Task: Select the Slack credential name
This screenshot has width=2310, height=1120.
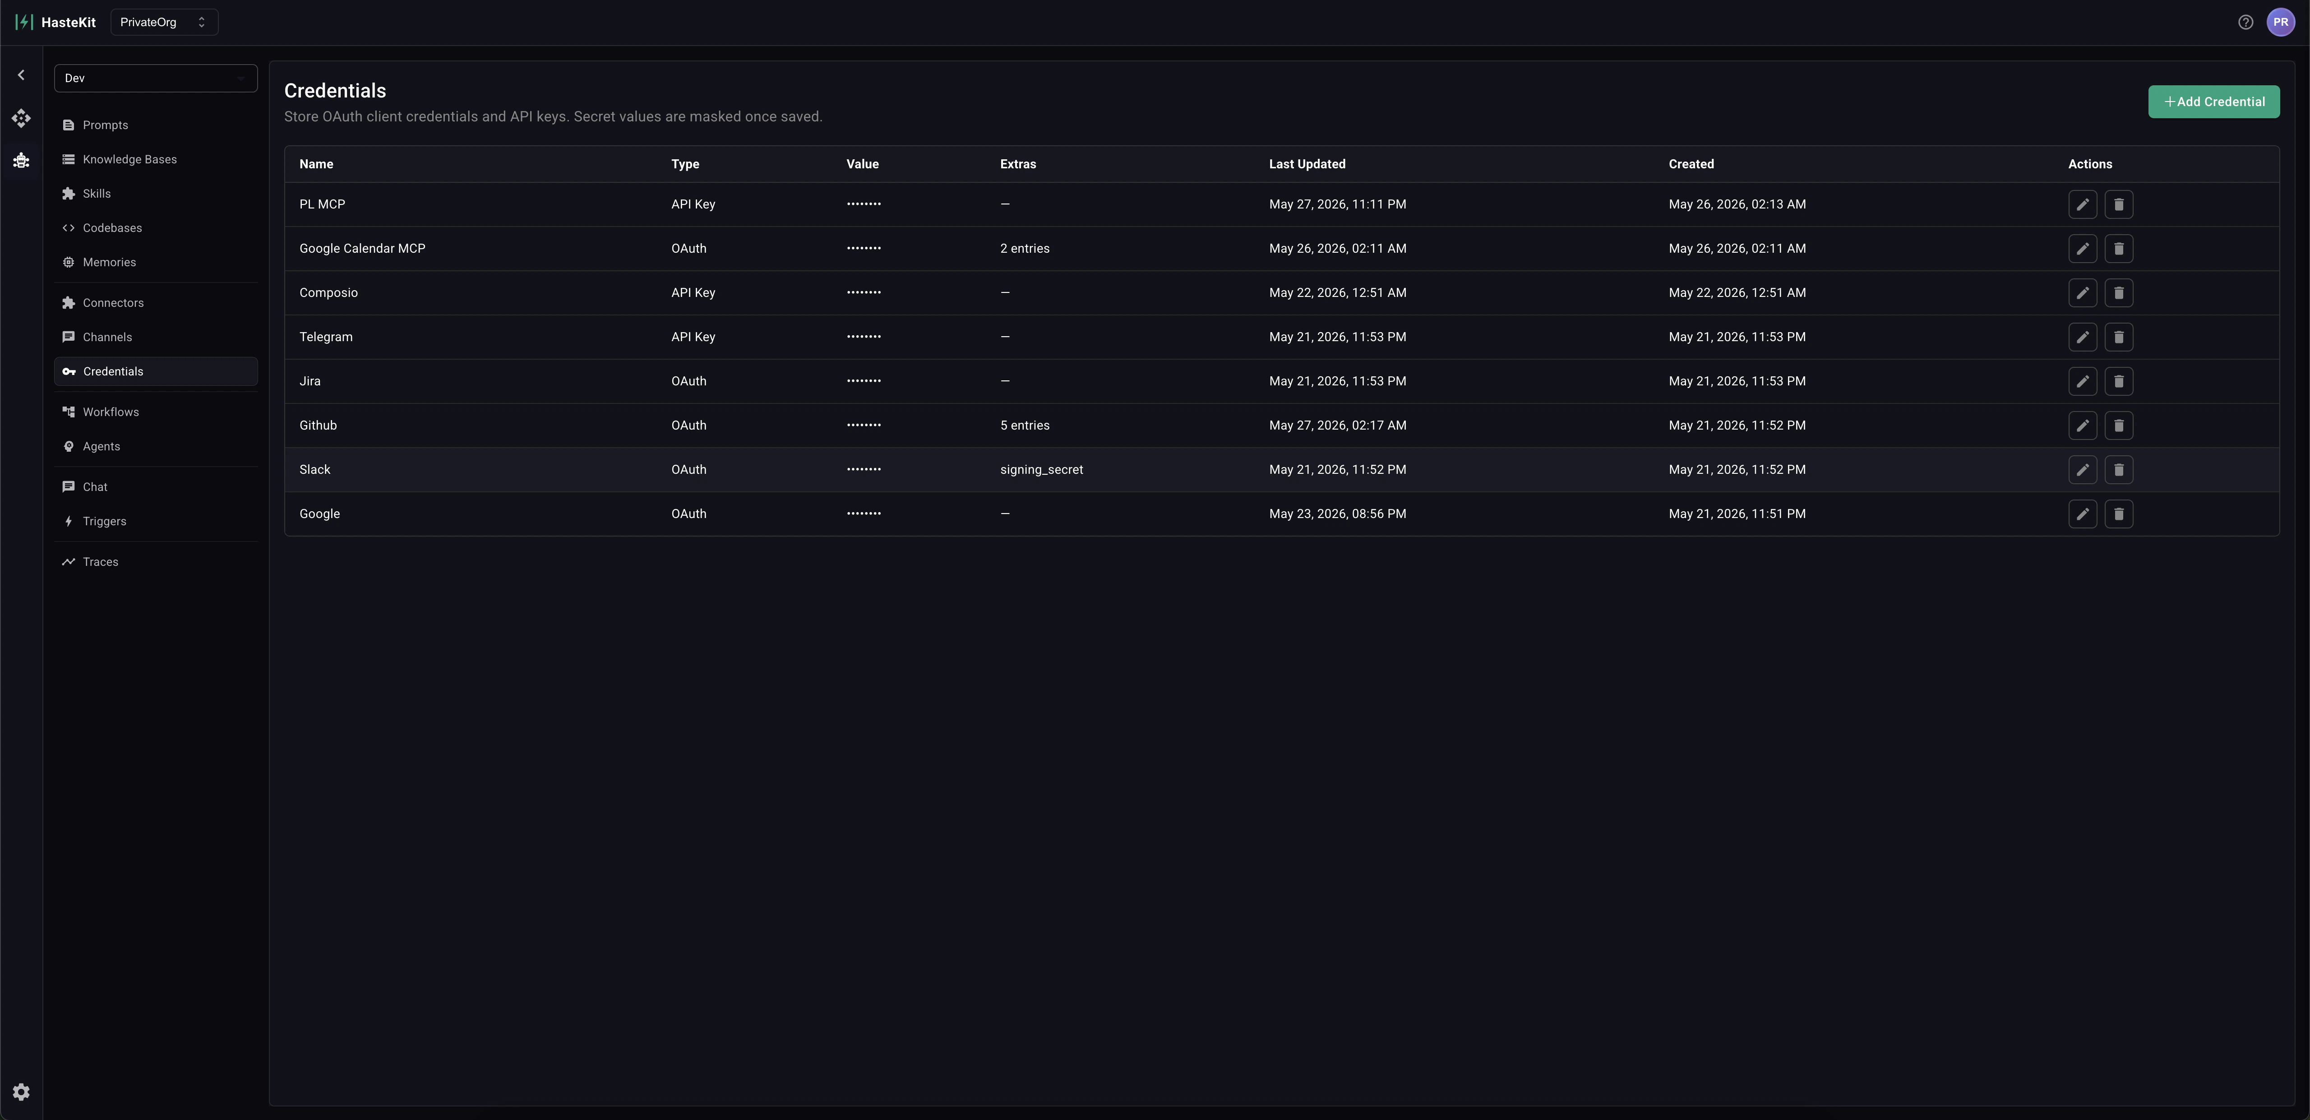Action: click(x=315, y=470)
